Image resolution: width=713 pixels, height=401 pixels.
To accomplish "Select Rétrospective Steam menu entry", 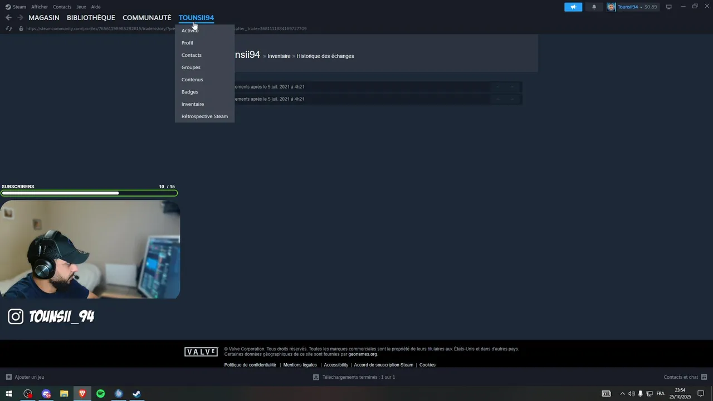I will pos(204,116).
